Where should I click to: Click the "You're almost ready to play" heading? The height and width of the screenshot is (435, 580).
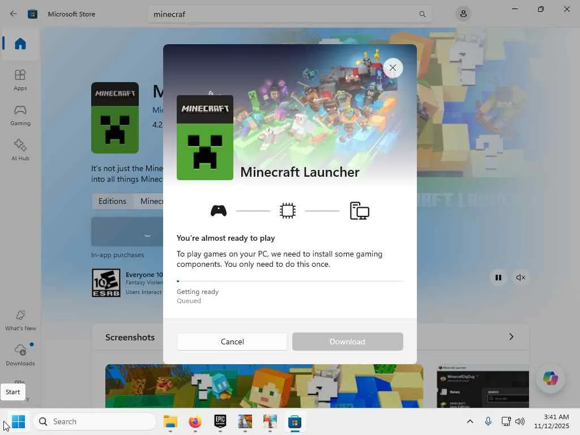coord(225,238)
